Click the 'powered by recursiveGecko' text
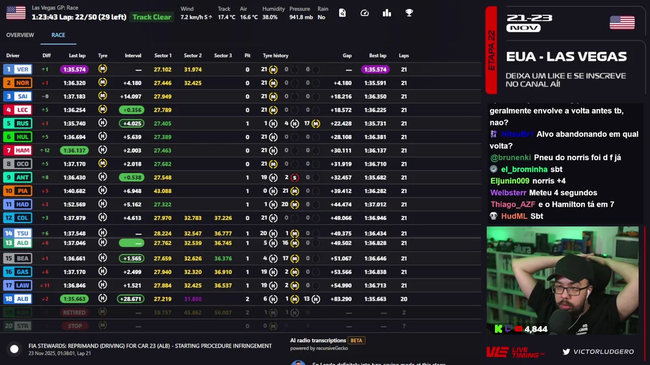650x365 pixels. coord(319,348)
